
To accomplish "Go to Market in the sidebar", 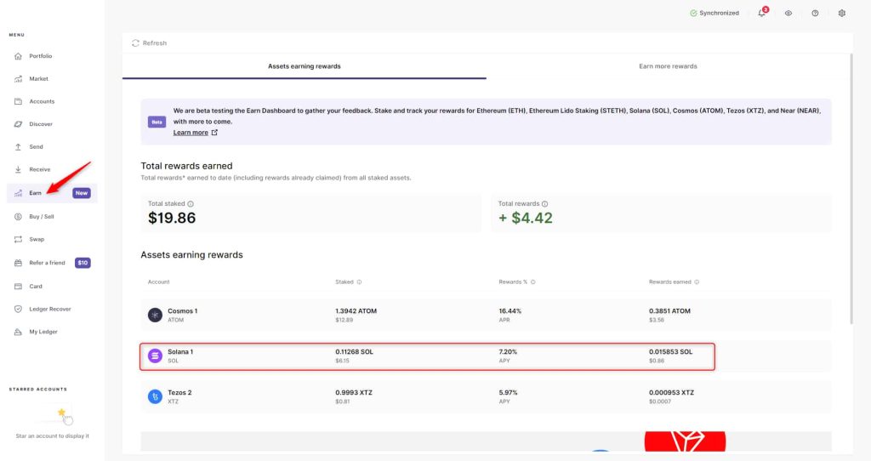I will [38, 79].
